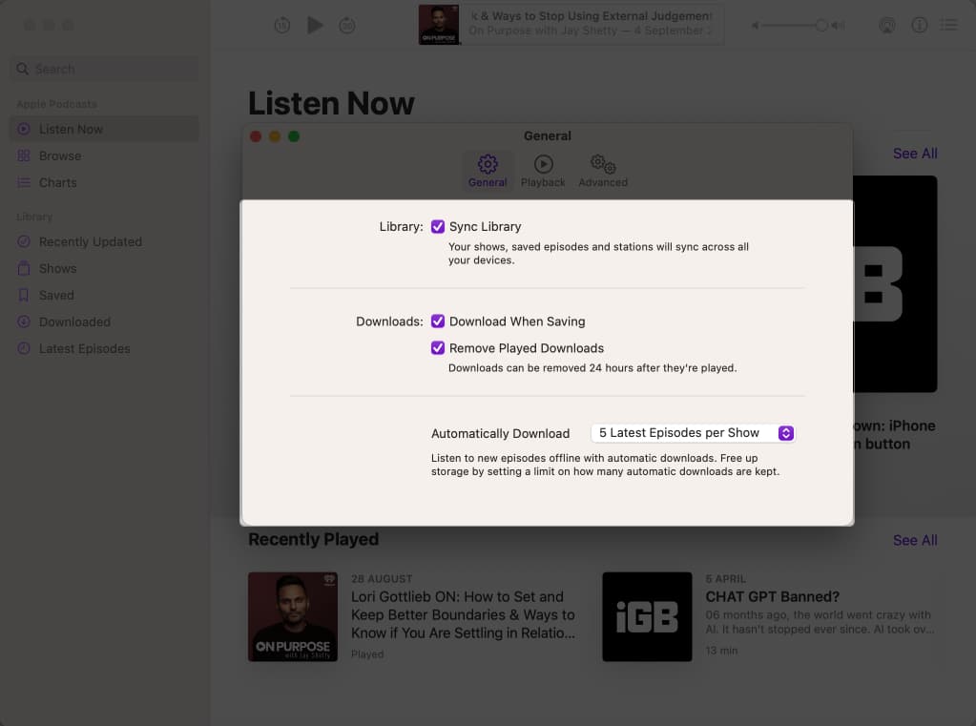Viewport: 976px width, 726px height.
Task: Open the Downloaded library section
Action: point(74,322)
